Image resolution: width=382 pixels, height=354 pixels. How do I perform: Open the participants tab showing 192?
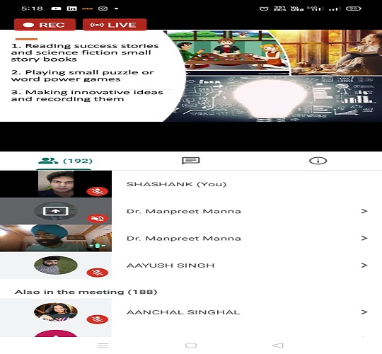pyautogui.click(x=65, y=161)
